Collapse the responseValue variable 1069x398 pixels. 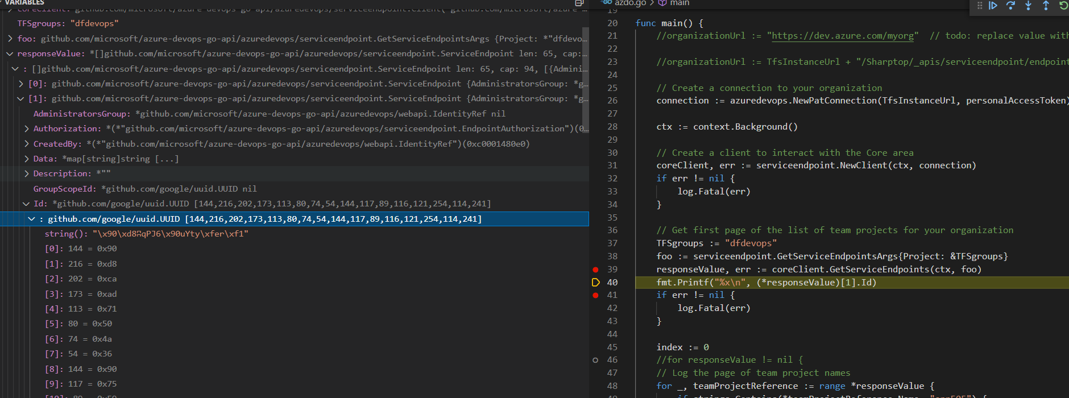pos(10,54)
